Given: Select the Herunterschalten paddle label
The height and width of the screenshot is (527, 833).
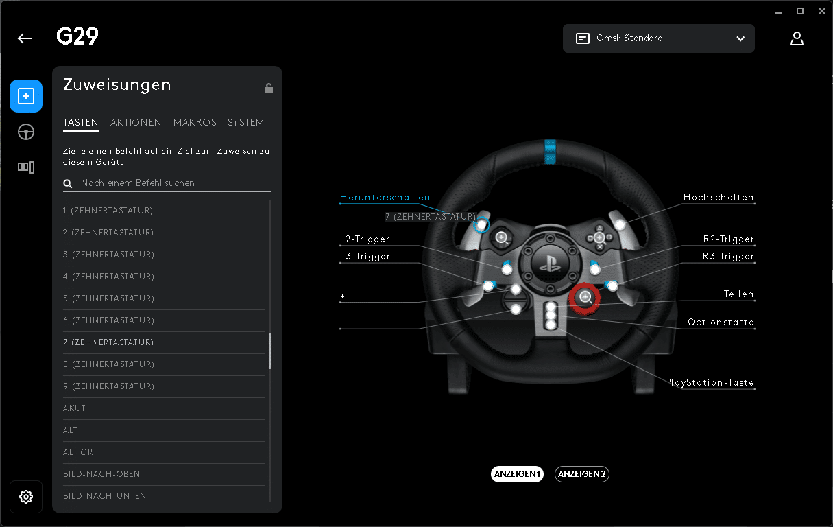Looking at the screenshot, I should coord(385,198).
